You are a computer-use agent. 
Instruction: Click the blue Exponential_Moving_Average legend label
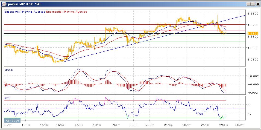[25, 12]
